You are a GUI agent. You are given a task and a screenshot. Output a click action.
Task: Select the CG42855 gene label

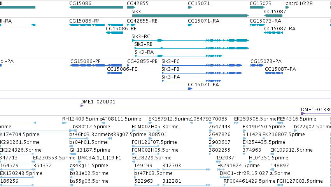(x=138, y=3)
